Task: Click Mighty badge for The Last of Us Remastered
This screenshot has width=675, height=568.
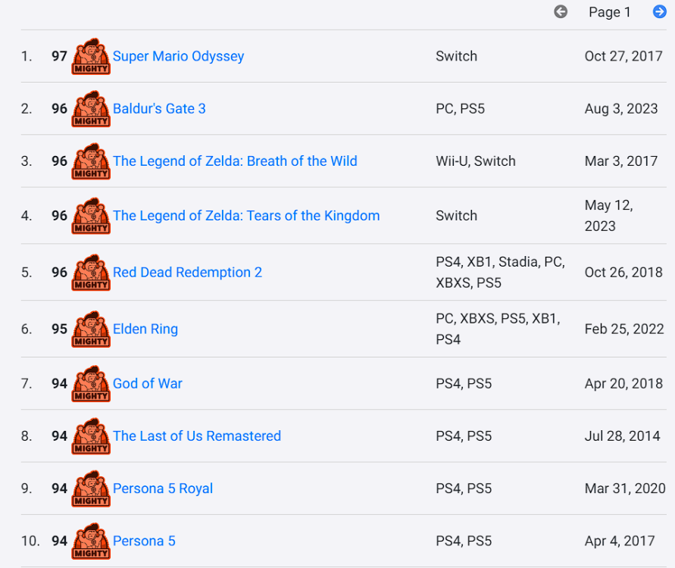Action: pos(91,436)
